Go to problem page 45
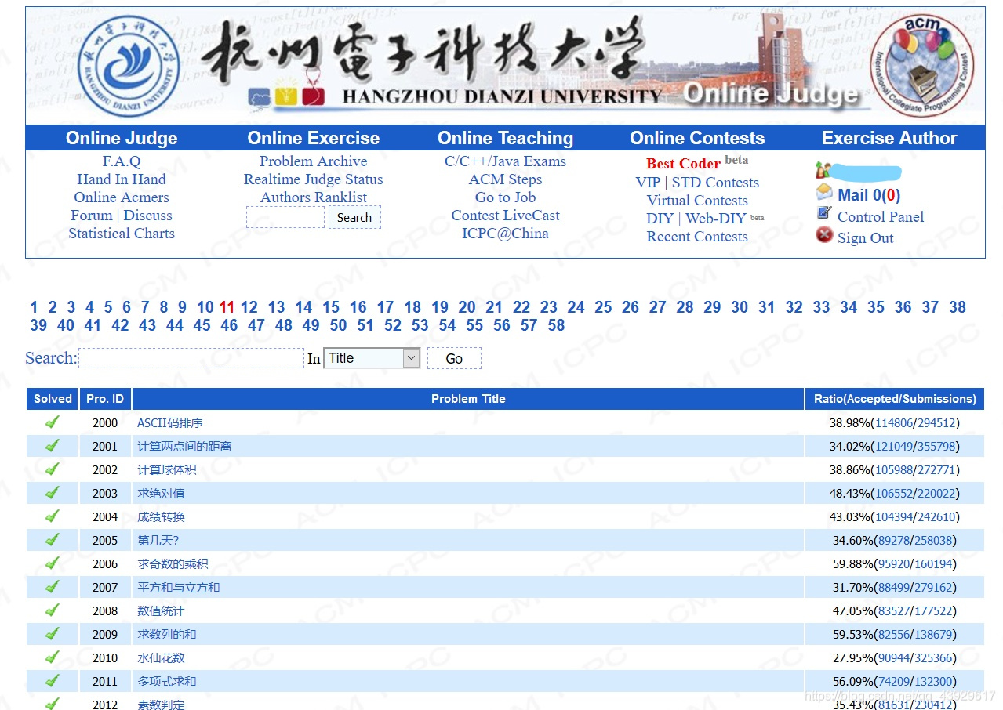This screenshot has height=710, width=1003. pyautogui.click(x=202, y=325)
